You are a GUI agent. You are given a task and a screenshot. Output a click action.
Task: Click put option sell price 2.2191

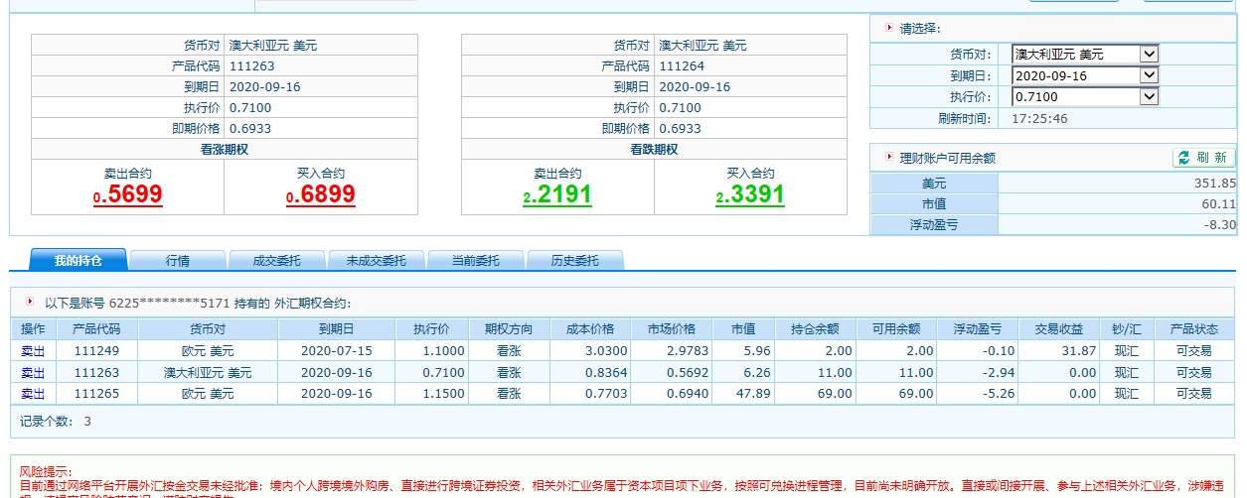(557, 195)
